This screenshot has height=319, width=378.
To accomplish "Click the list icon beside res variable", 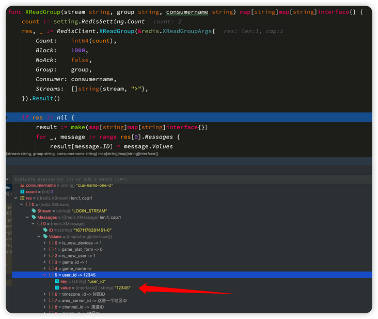I will [23, 198].
